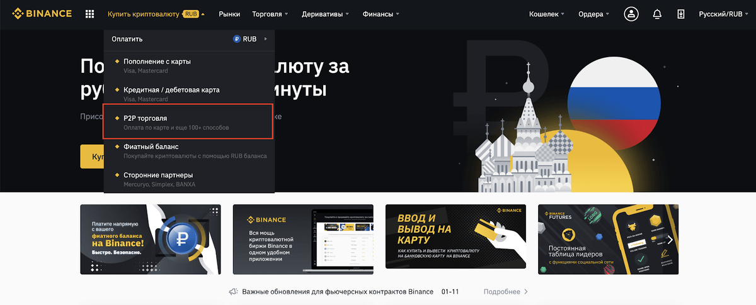
Task: Follow the Подробнее link
Action: [506, 292]
